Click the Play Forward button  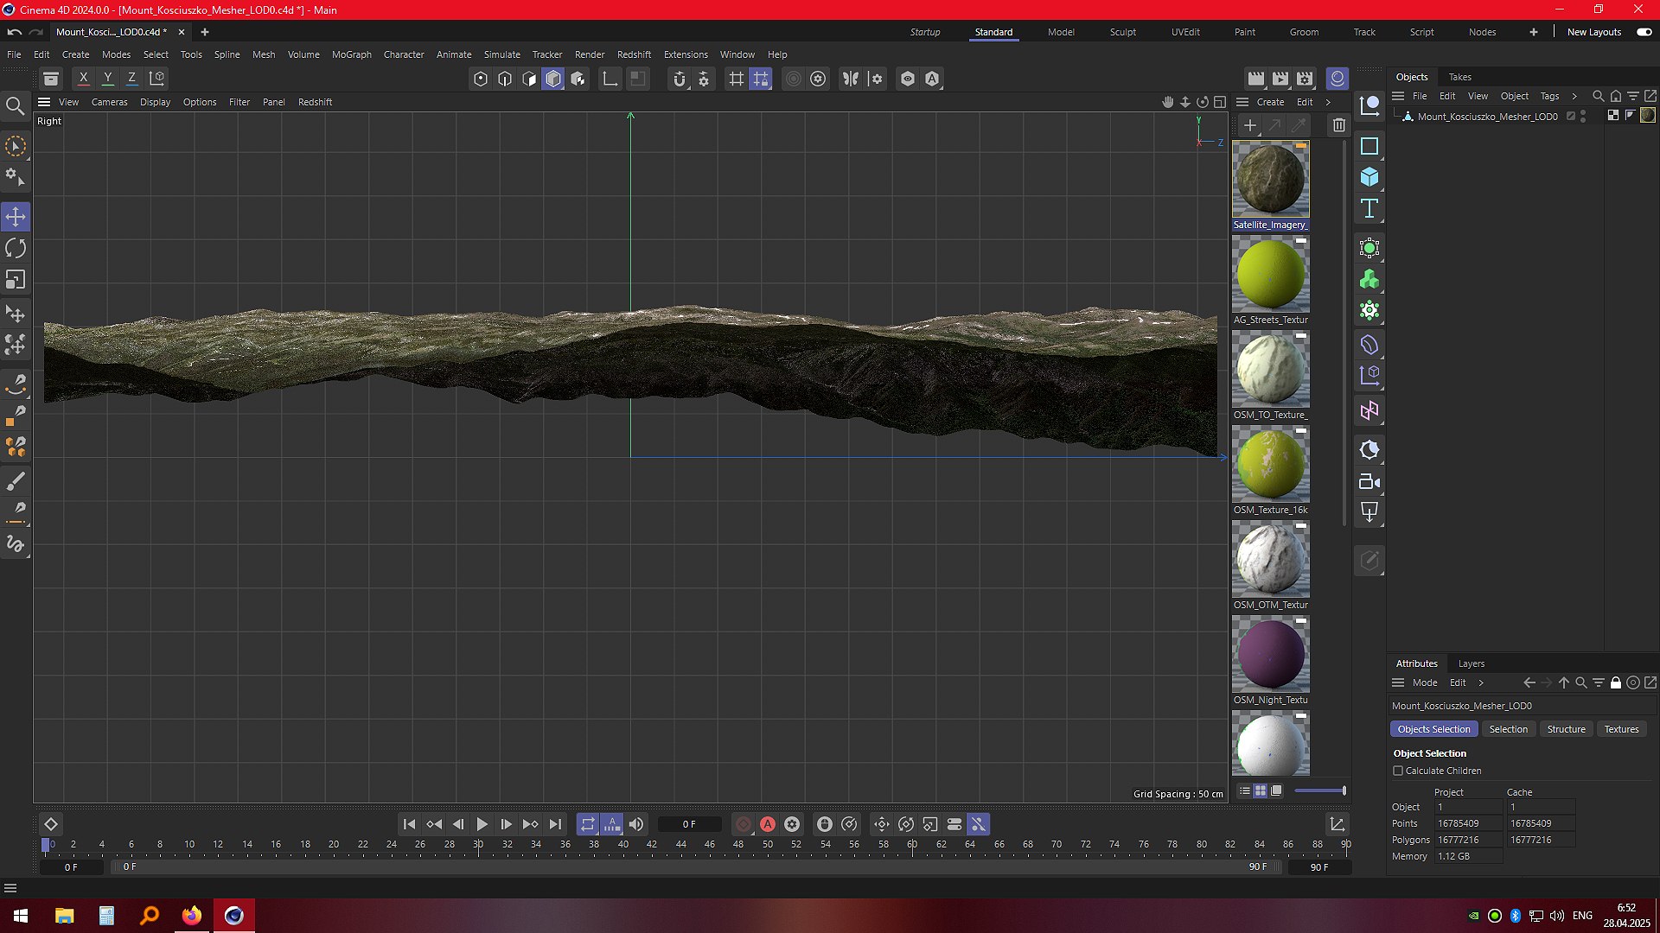click(482, 824)
